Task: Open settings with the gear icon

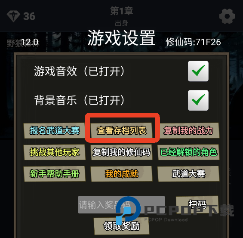Action: point(227,16)
